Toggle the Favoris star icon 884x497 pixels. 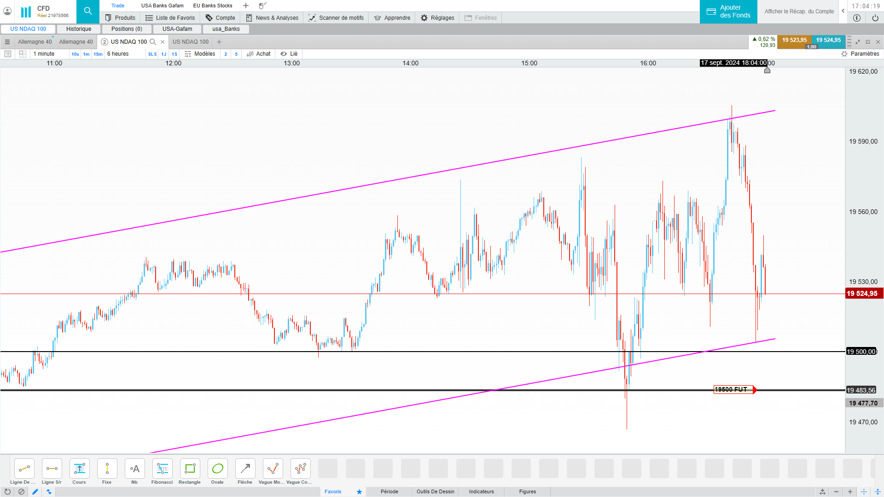pos(359,491)
